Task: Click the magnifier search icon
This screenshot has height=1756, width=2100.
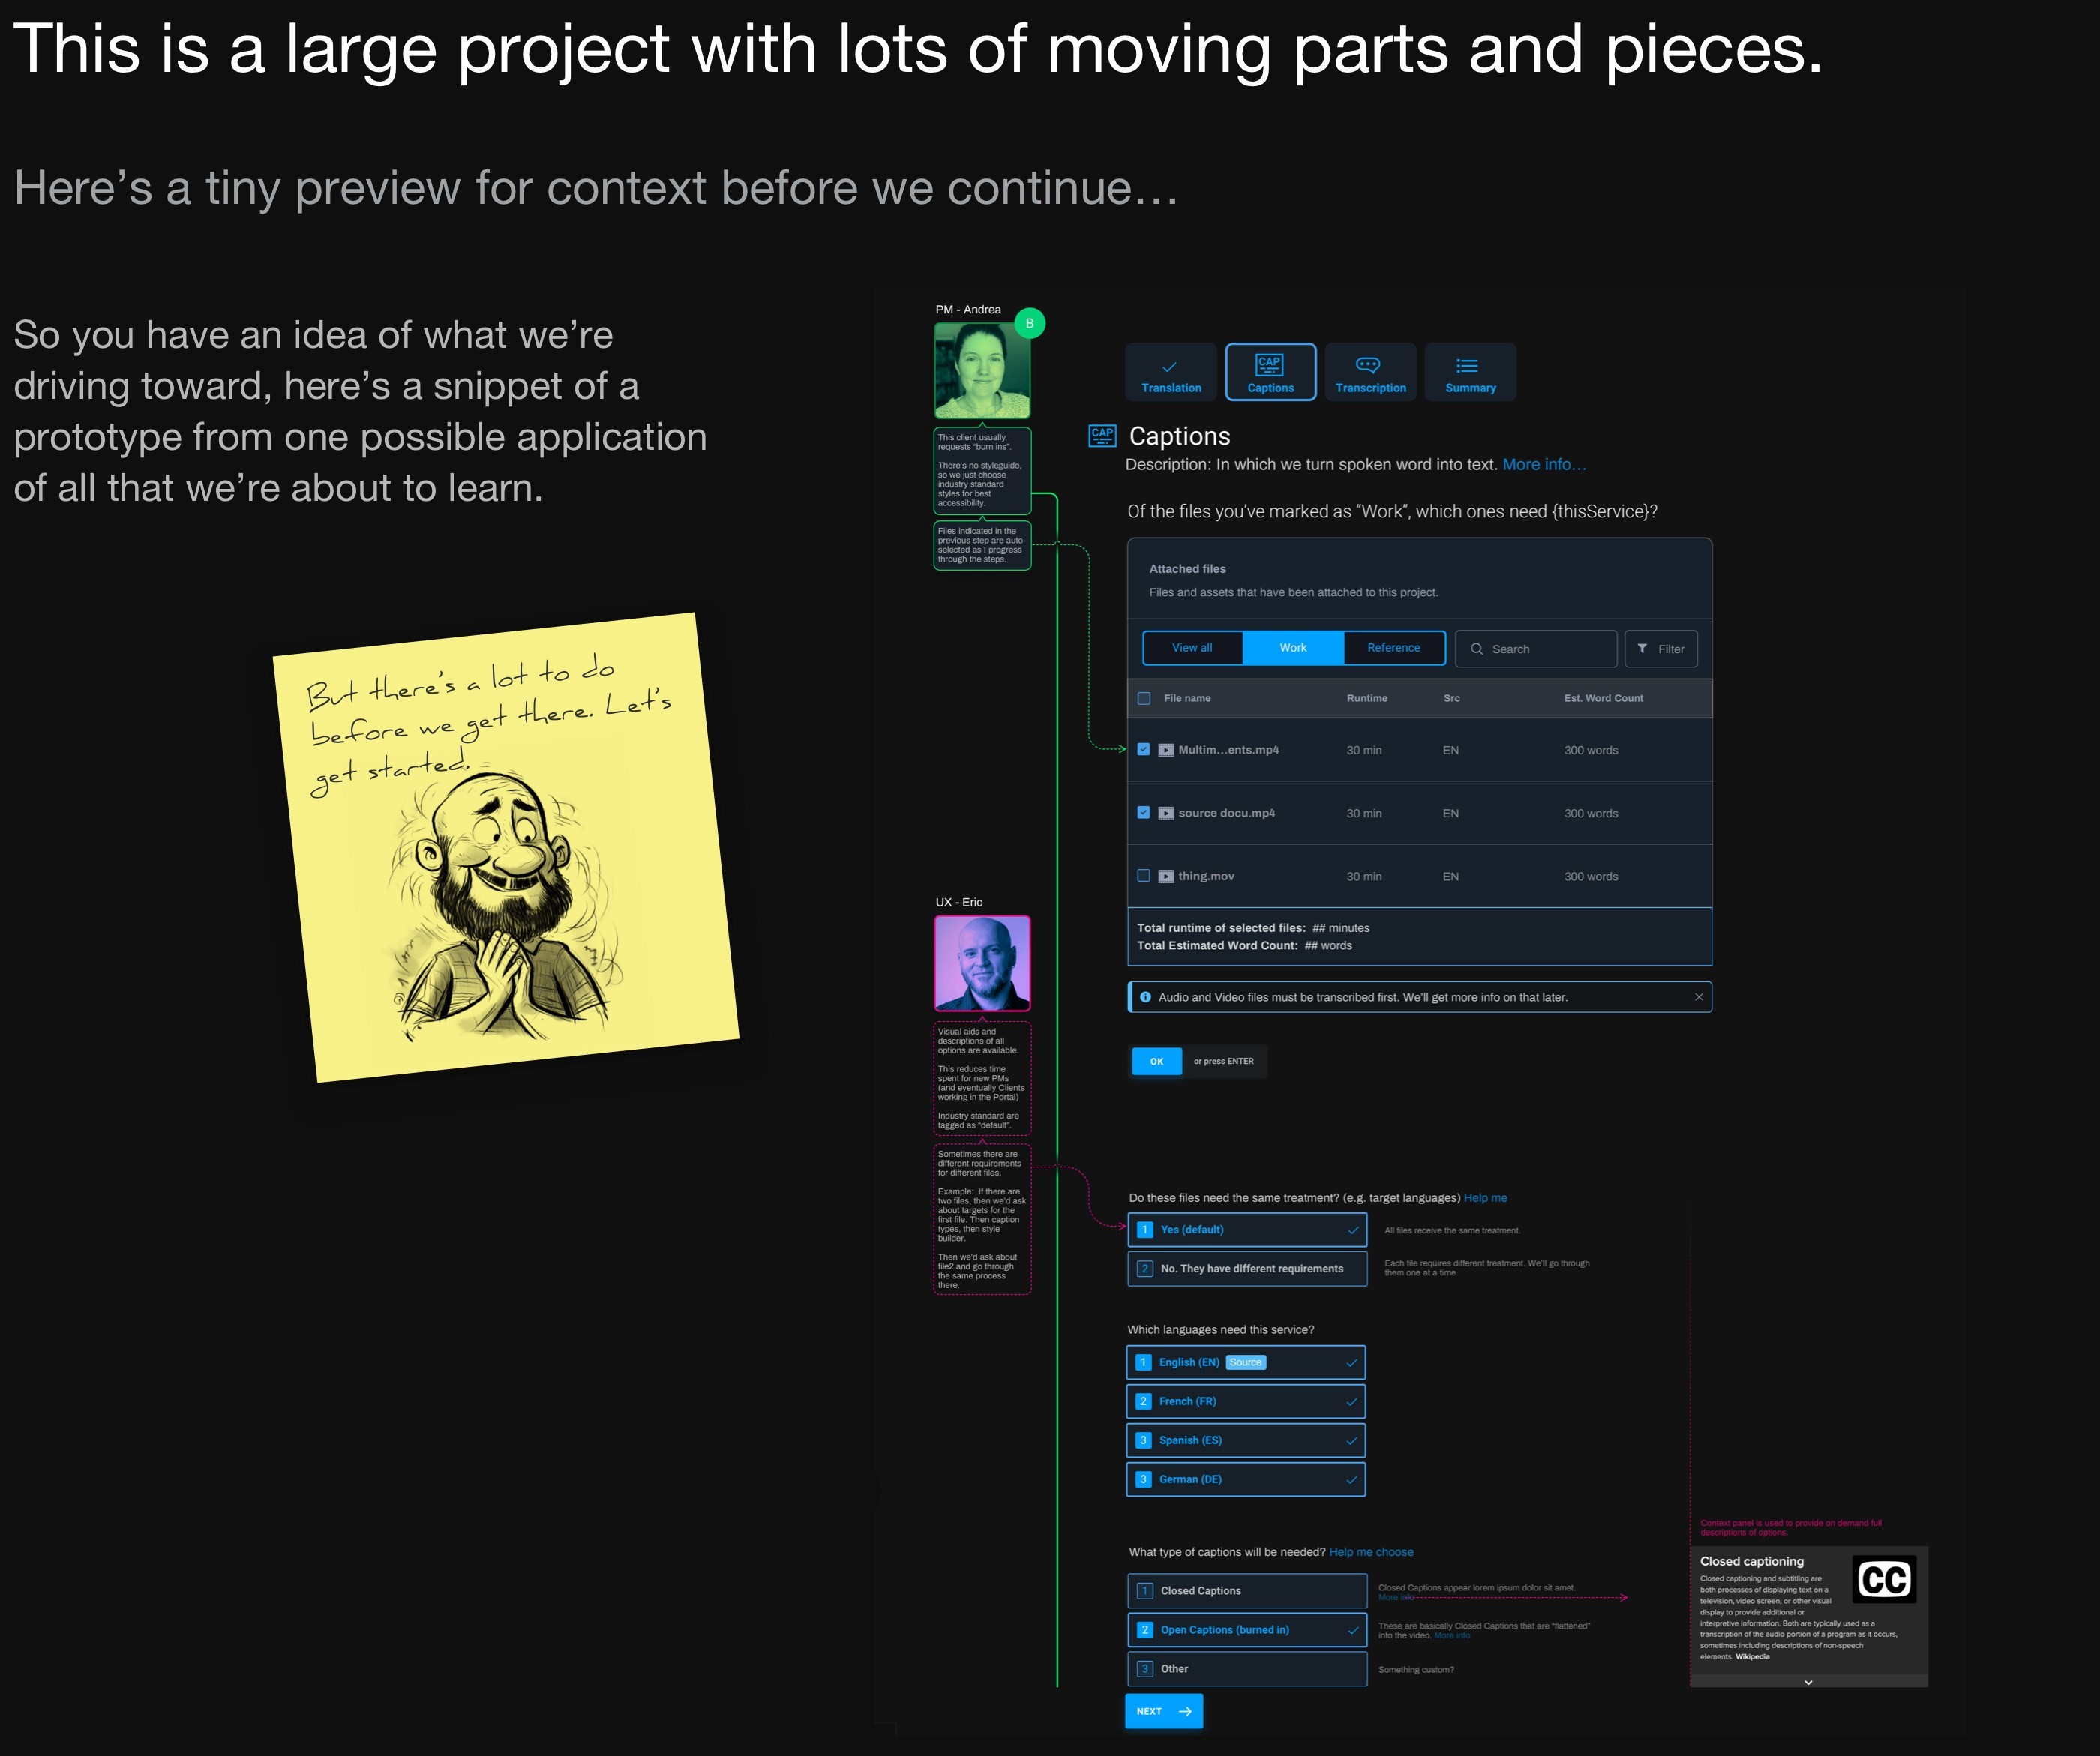Action: click(1476, 649)
